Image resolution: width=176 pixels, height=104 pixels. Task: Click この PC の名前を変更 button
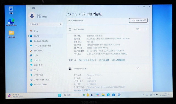[138, 21]
